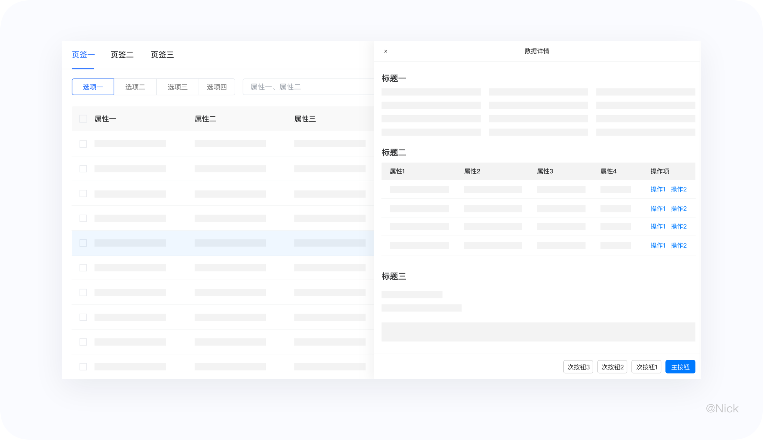The width and height of the screenshot is (763, 440).
Task: Switch to the 页签二 tab
Action: pyautogui.click(x=122, y=55)
